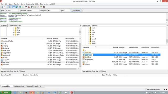Open the Remote site path dropdown
168x94 pixels.
tap(167, 26)
